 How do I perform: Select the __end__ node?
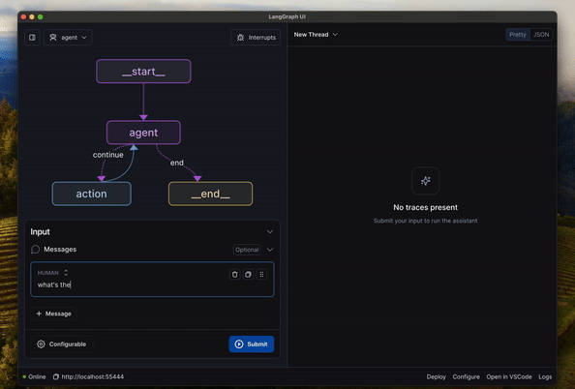[x=210, y=194]
